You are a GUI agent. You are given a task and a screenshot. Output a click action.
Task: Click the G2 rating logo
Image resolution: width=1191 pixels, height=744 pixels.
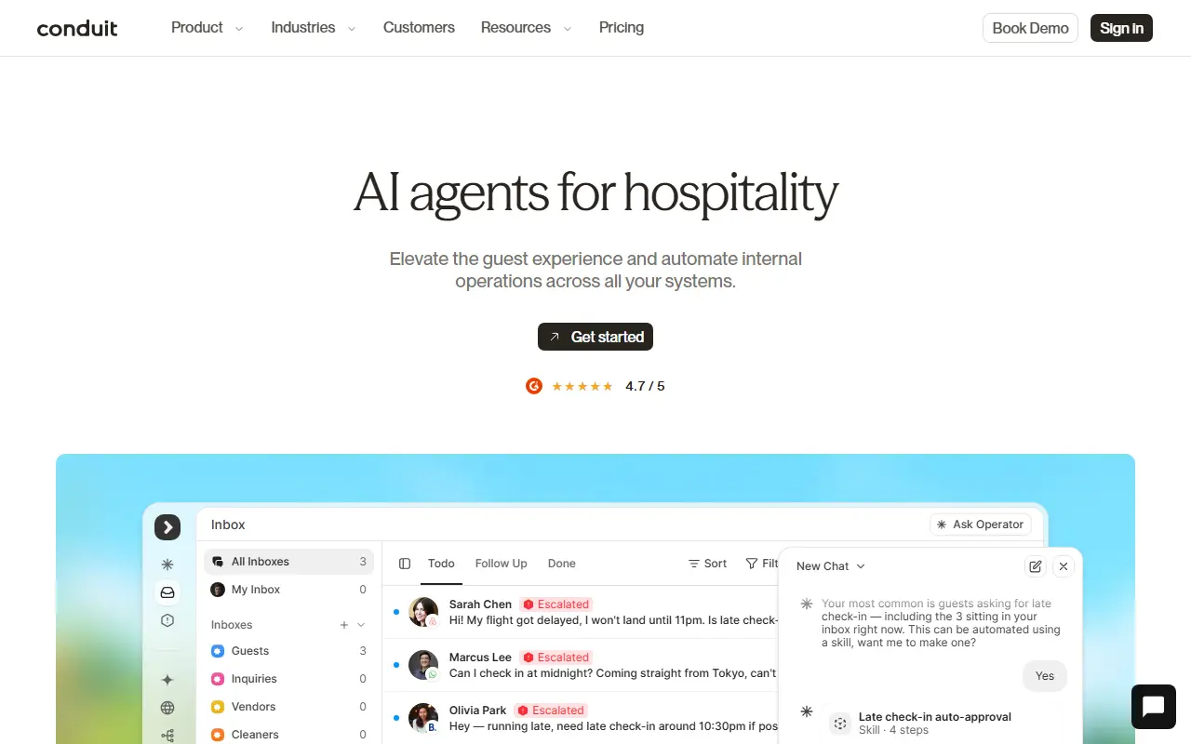[534, 386]
